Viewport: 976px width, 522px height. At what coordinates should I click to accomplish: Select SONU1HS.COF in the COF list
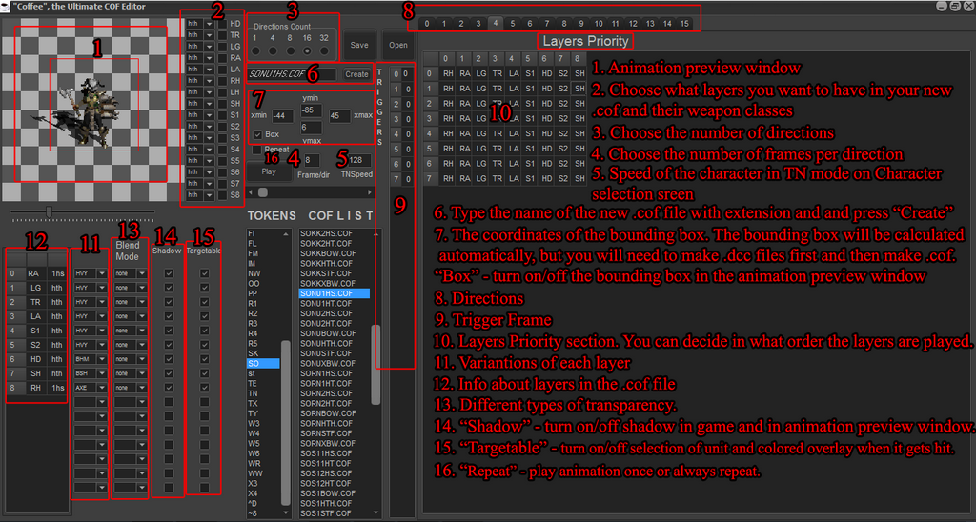coord(335,293)
